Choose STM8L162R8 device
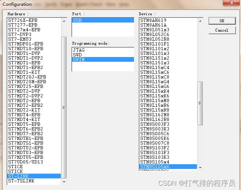Viewport: 241px width, 190px height. click(168, 119)
